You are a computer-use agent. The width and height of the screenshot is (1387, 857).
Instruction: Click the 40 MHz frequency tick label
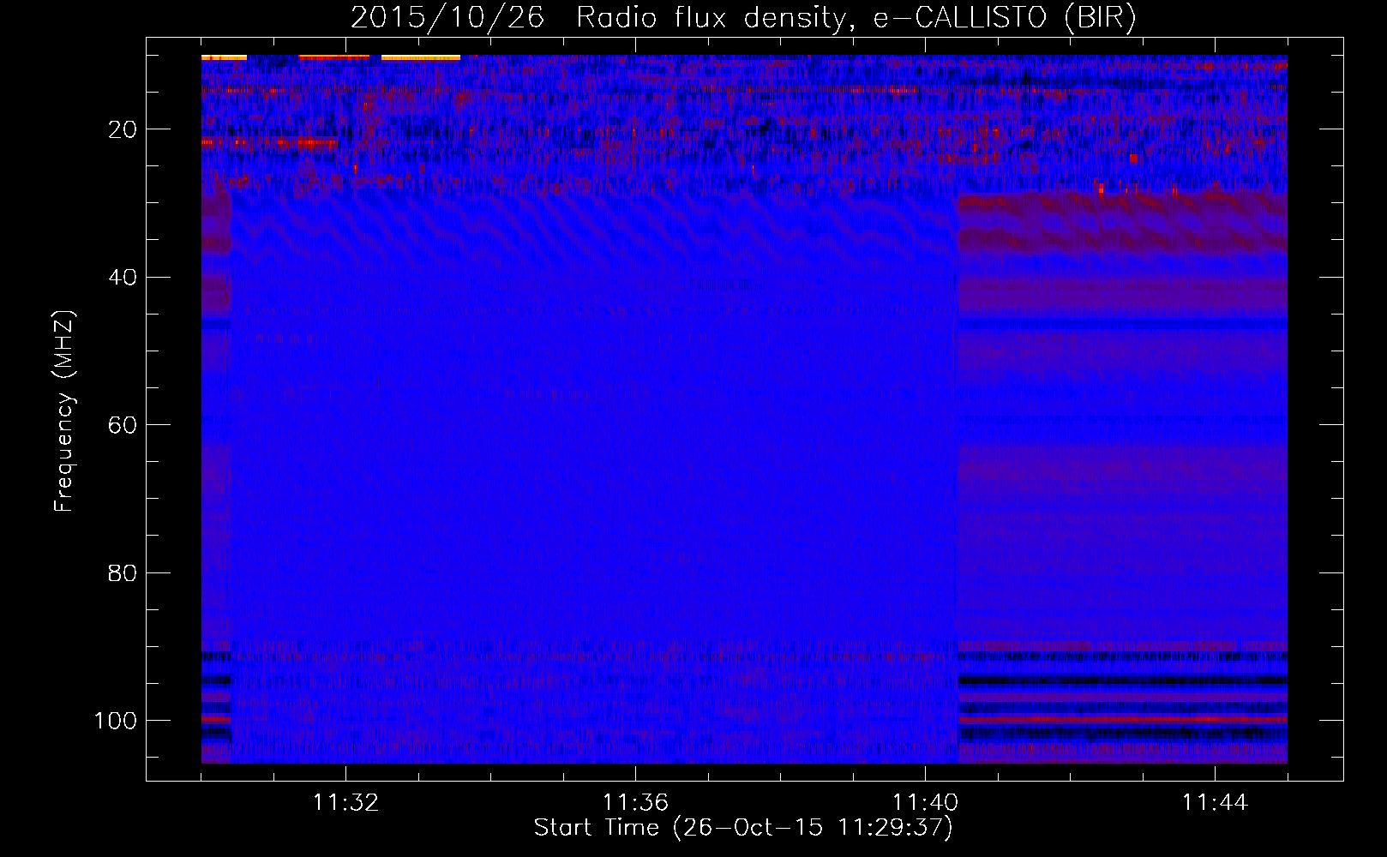point(123,278)
